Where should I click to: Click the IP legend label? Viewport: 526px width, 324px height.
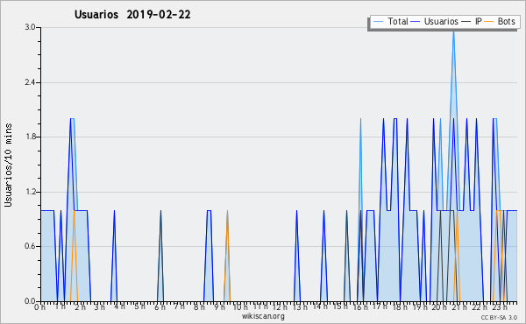coord(479,22)
